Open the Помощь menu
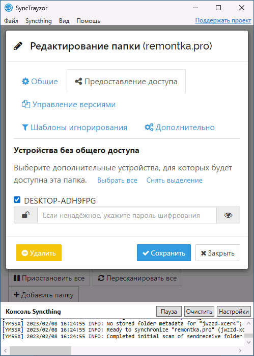This screenshot has width=254, height=356. [x=89, y=21]
